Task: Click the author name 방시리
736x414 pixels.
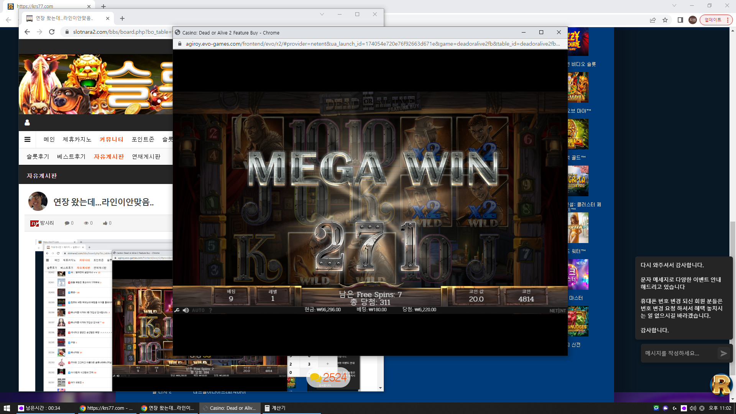Action: pos(47,223)
